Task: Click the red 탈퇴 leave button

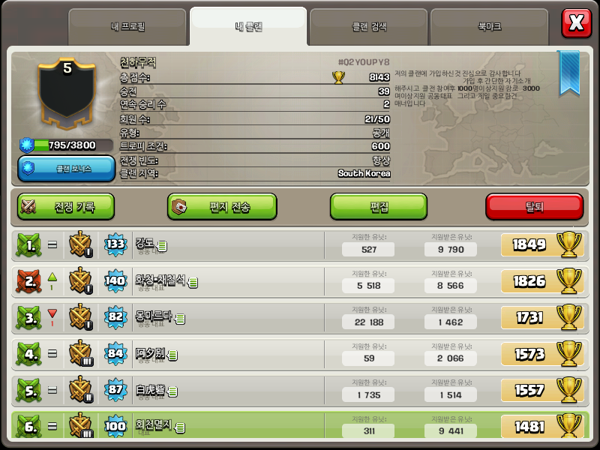Action: [x=535, y=207]
